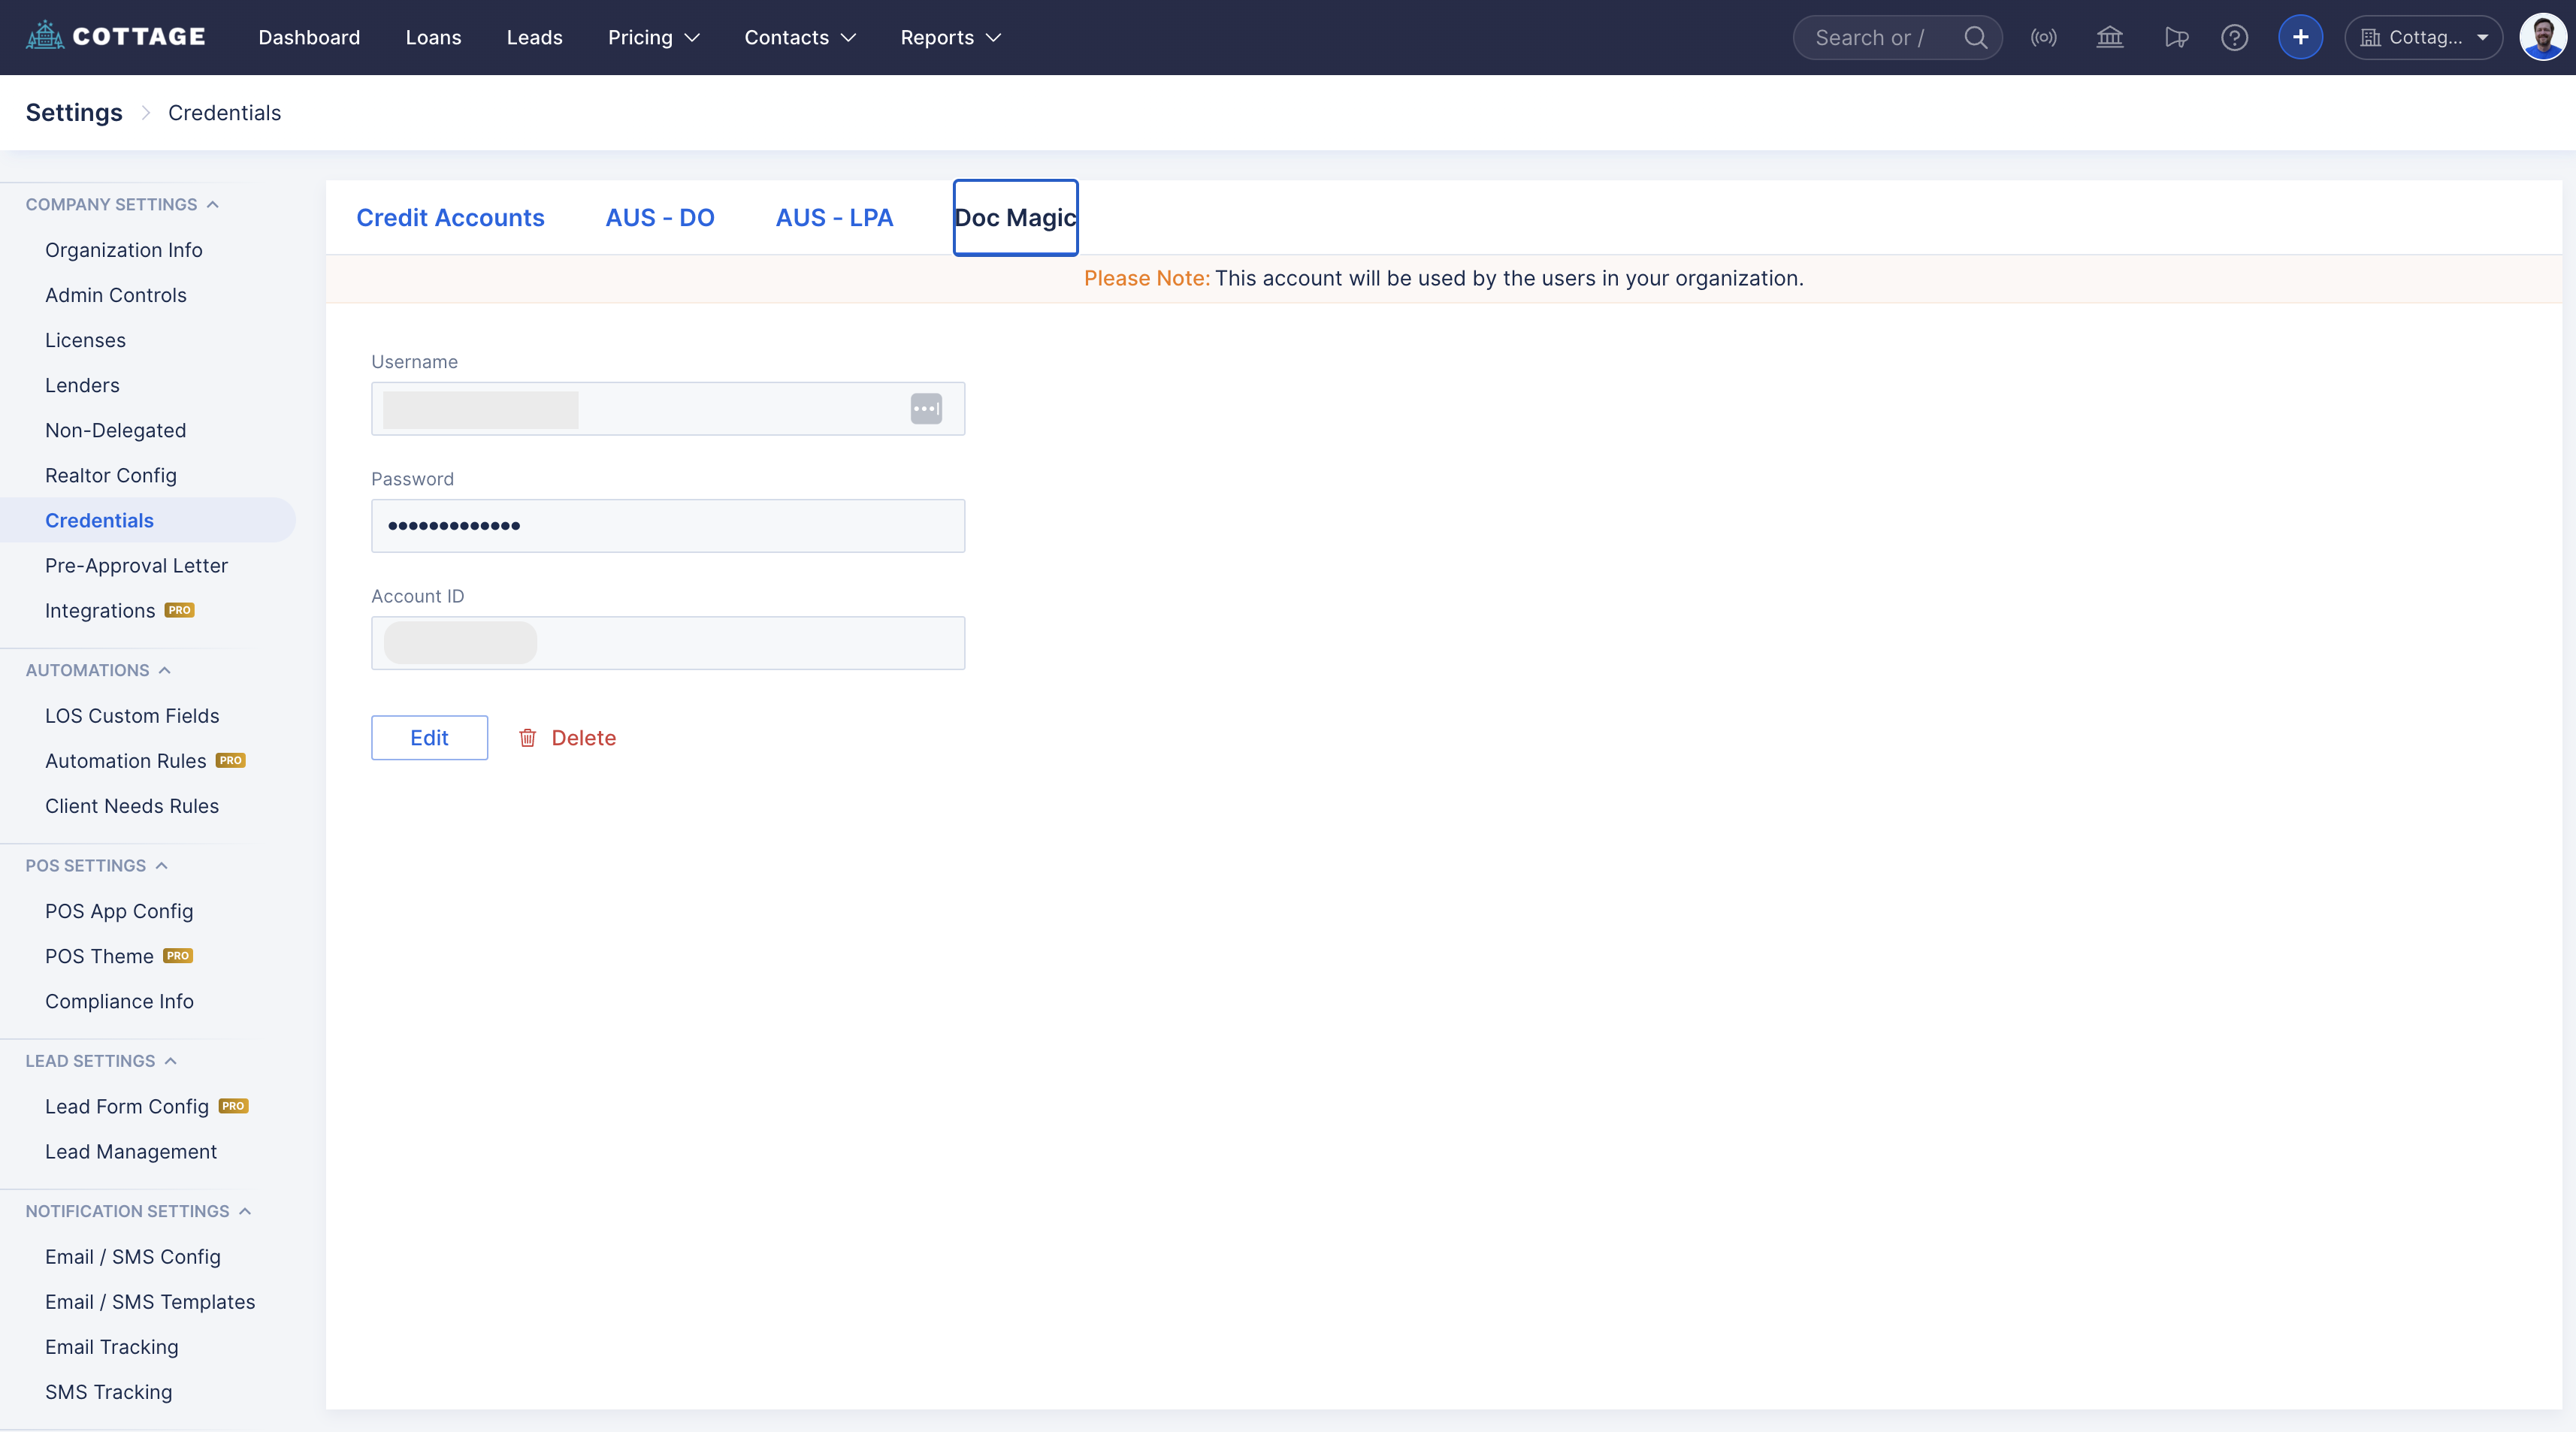Open the Cottag... organization selector dropdown
This screenshot has width=2576, height=1432.
pos(2423,38)
